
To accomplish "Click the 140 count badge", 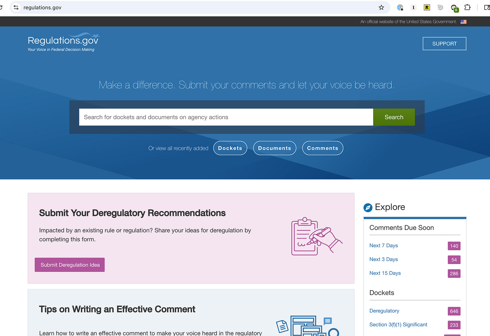I will [x=454, y=246].
